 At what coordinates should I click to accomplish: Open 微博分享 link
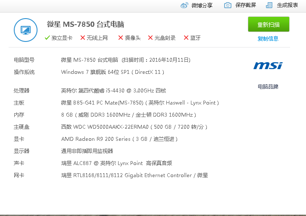202,5
